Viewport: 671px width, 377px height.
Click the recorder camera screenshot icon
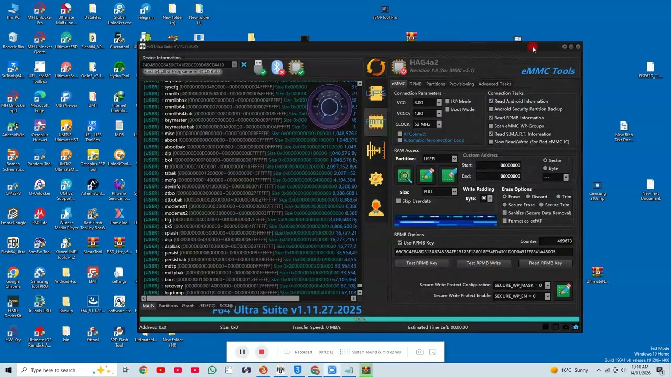click(x=419, y=352)
